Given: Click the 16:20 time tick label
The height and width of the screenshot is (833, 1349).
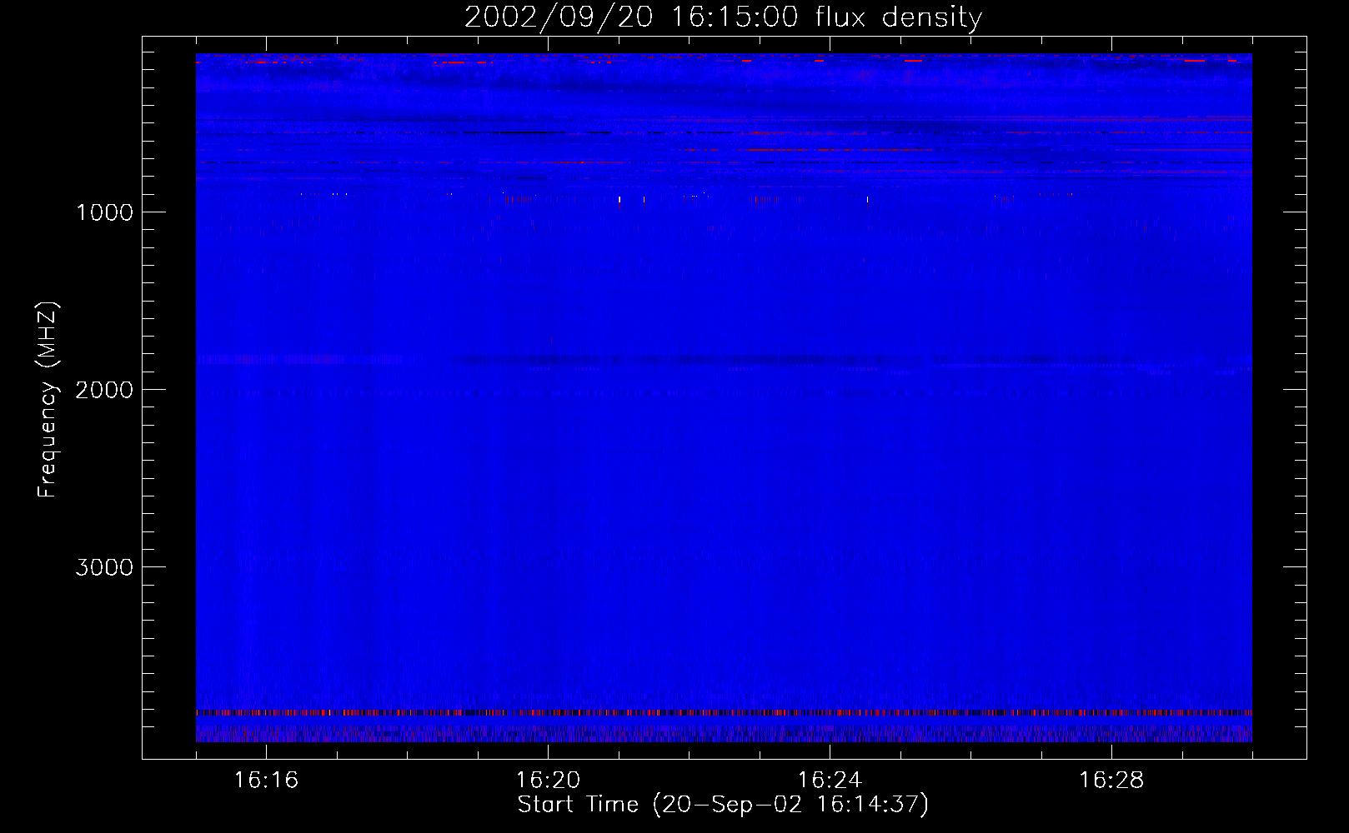Looking at the screenshot, I should [548, 780].
